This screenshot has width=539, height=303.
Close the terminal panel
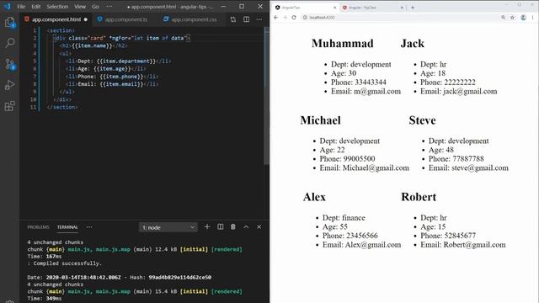pyautogui.click(x=259, y=226)
